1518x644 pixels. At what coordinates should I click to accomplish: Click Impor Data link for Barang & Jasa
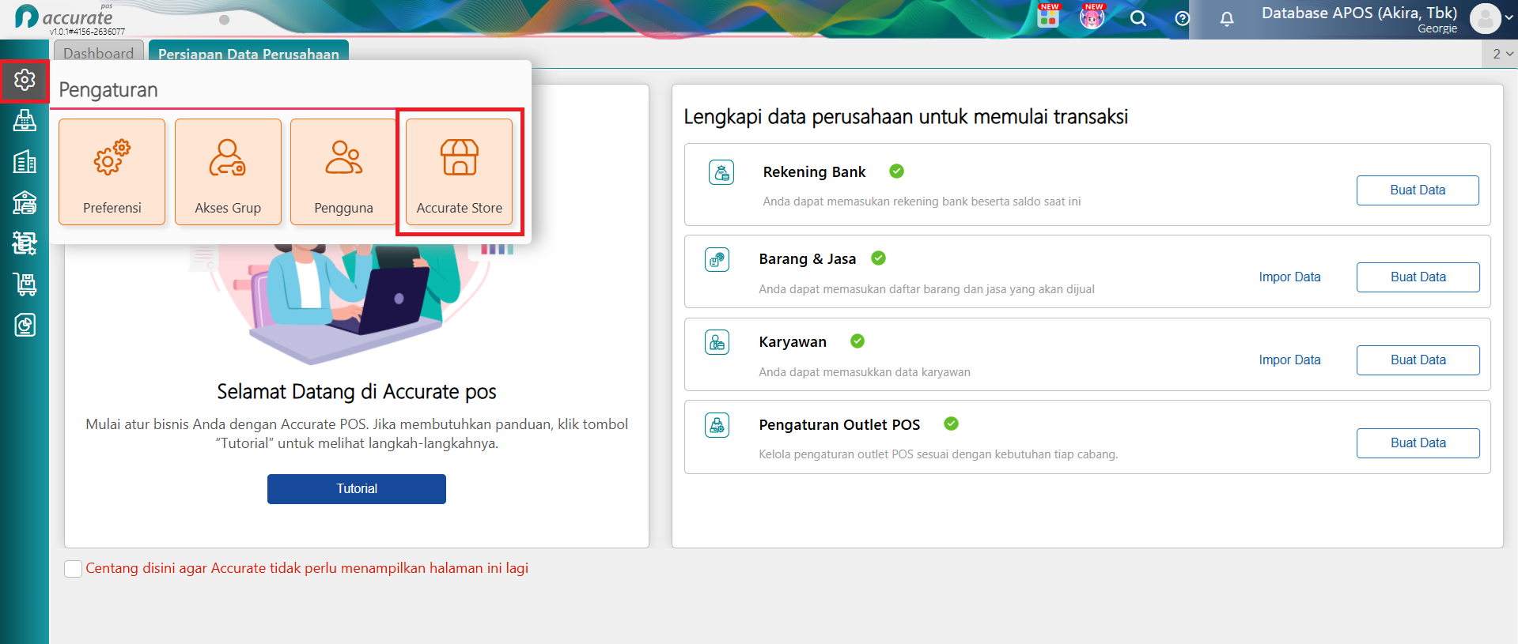[1290, 277]
